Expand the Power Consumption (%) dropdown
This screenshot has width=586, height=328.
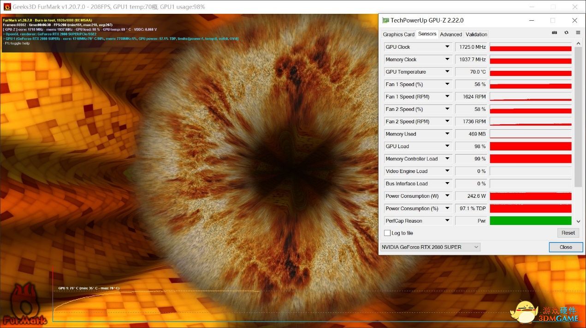447,208
